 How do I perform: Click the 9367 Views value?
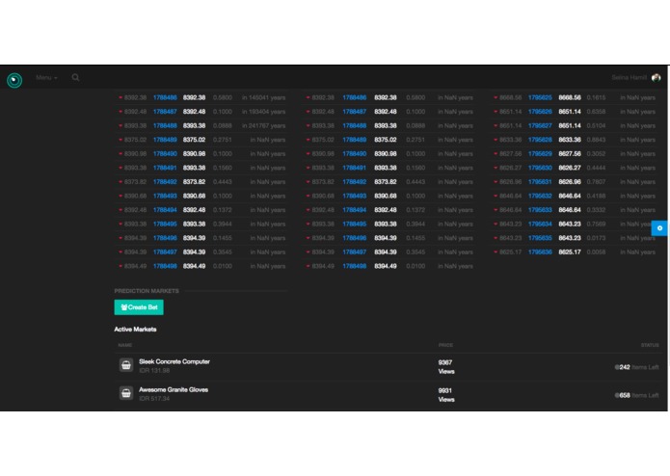[x=446, y=367]
